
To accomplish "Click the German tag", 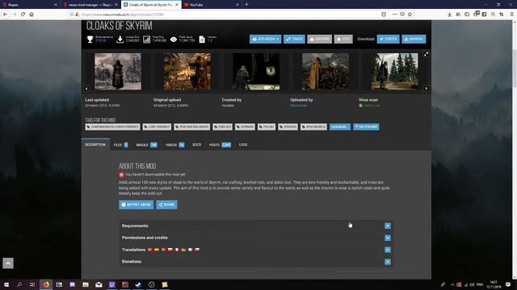I will coord(245,127).
